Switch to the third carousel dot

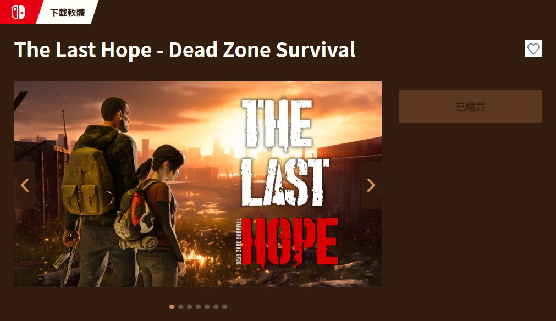(190, 307)
